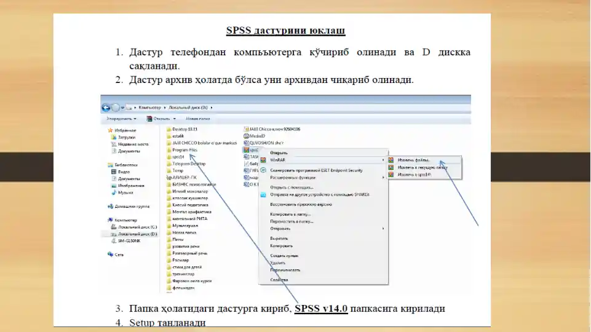Choose 'Свойства' in context menu

tap(279, 280)
